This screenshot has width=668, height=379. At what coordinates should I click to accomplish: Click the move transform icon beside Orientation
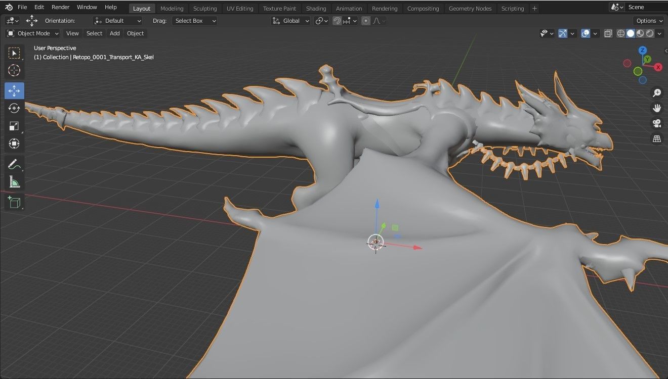32,21
